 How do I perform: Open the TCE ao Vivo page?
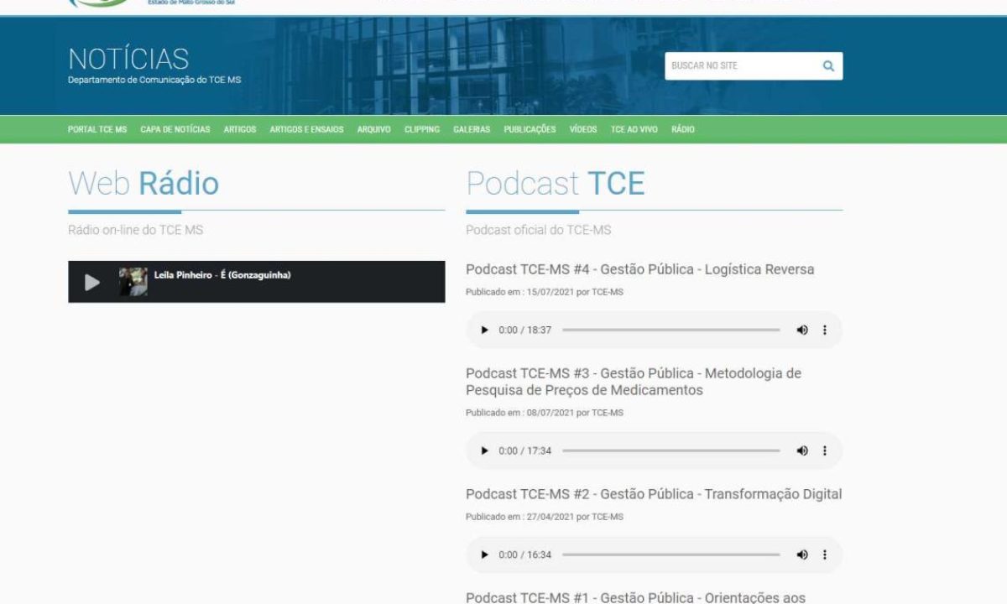point(634,130)
